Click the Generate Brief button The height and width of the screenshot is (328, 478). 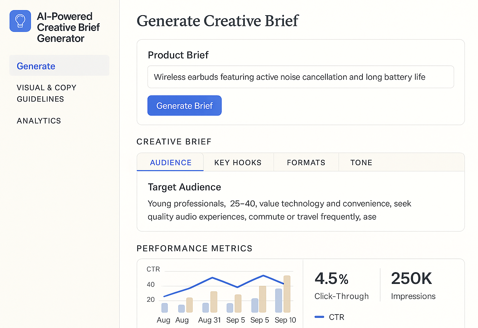pos(184,105)
